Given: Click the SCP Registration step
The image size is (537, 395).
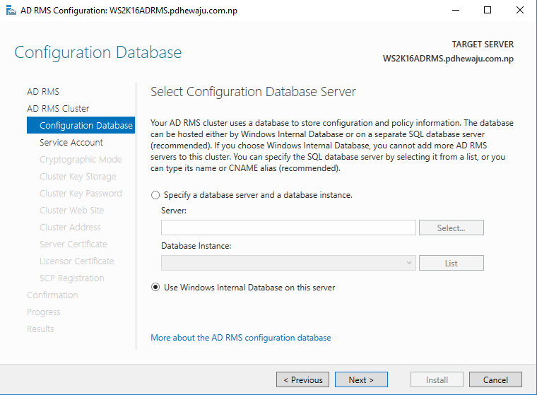Looking at the screenshot, I should [x=71, y=278].
